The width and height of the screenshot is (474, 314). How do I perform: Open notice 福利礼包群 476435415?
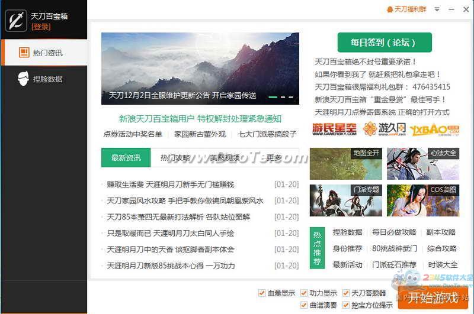tap(382, 87)
